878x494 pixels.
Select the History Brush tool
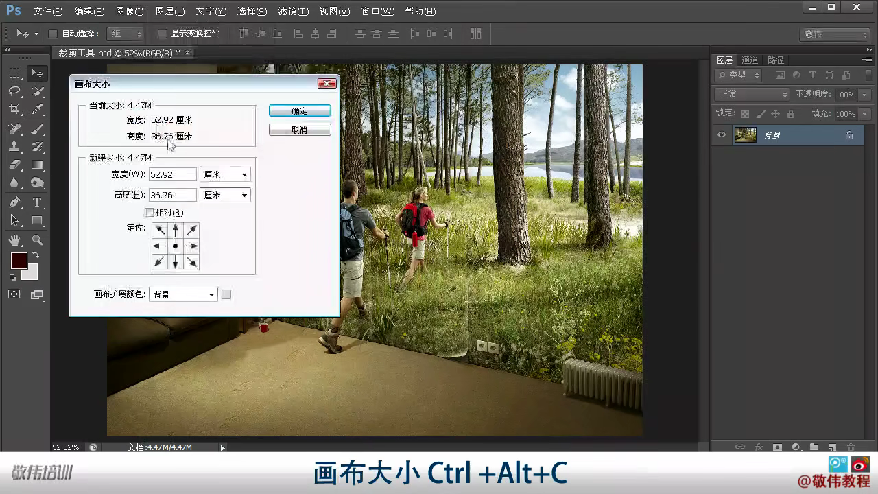pos(37,147)
